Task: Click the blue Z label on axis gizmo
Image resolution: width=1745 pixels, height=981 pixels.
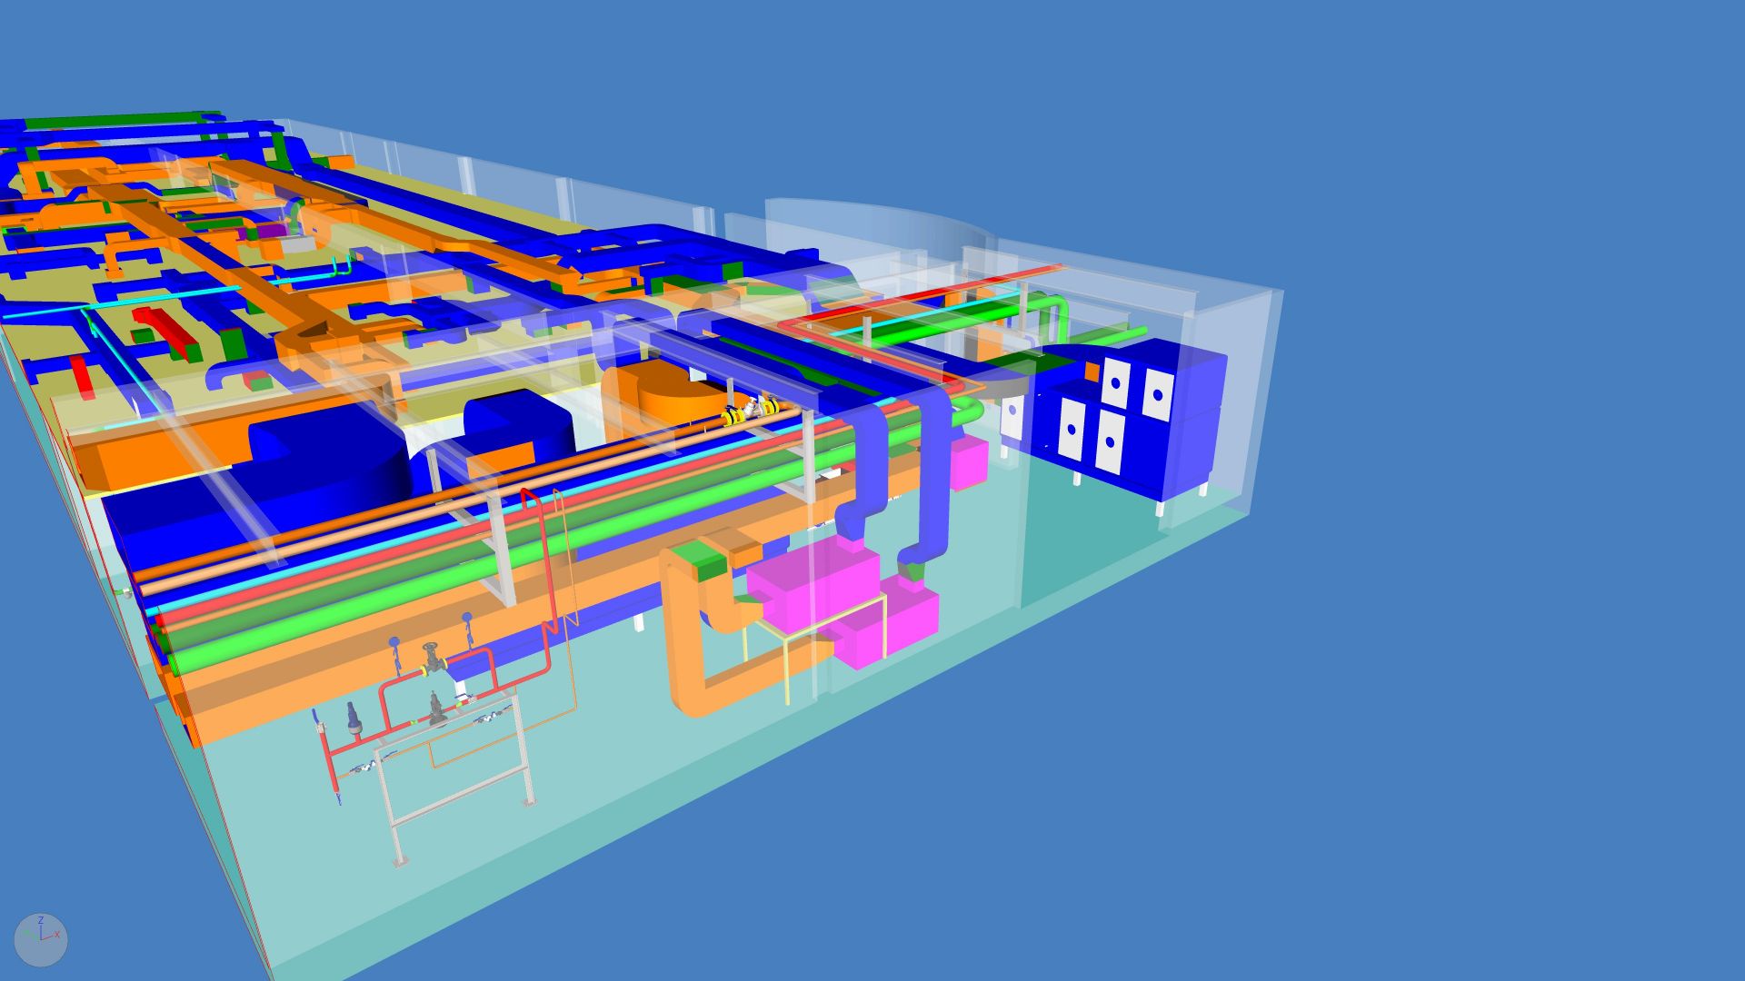Action: [x=40, y=921]
